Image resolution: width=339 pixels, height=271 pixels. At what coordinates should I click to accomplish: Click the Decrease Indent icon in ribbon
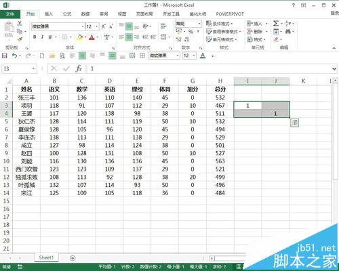(x=145, y=37)
